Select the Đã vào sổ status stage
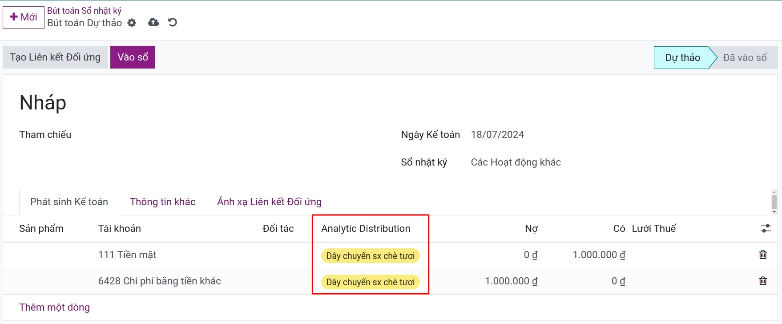The height and width of the screenshot is (324, 782). click(744, 58)
